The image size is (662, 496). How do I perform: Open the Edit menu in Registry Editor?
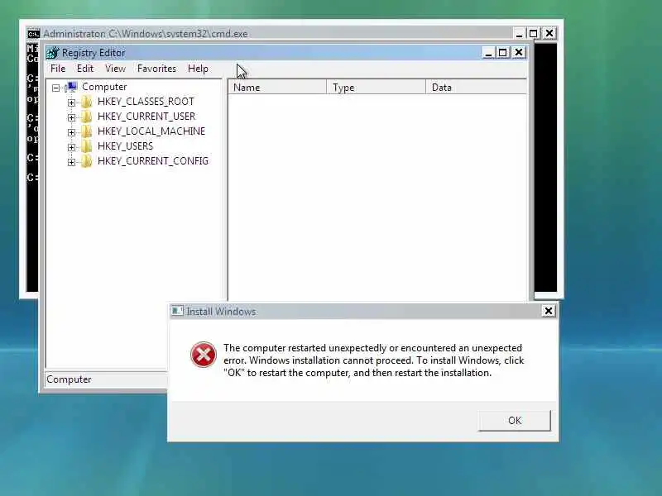click(x=85, y=69)
